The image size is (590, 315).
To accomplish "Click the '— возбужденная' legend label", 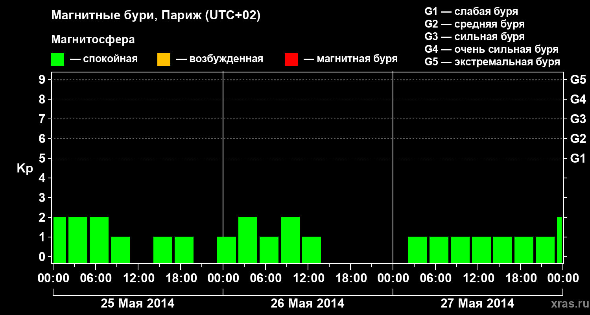I will pos(220,59).
